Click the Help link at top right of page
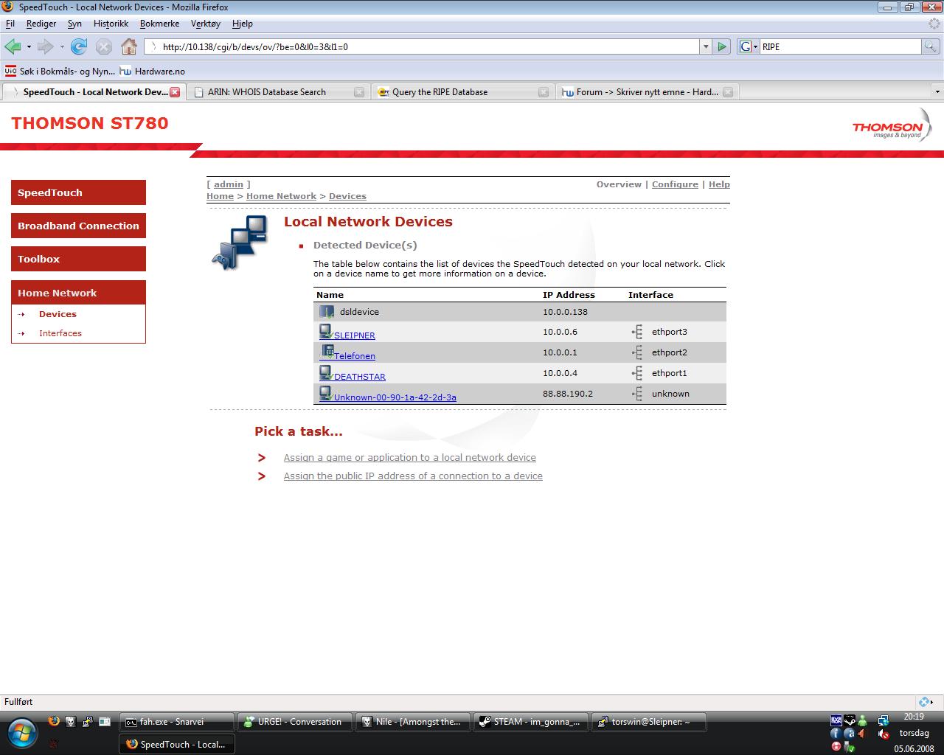This screenshot has width=944, height=755. pos(719,184)
